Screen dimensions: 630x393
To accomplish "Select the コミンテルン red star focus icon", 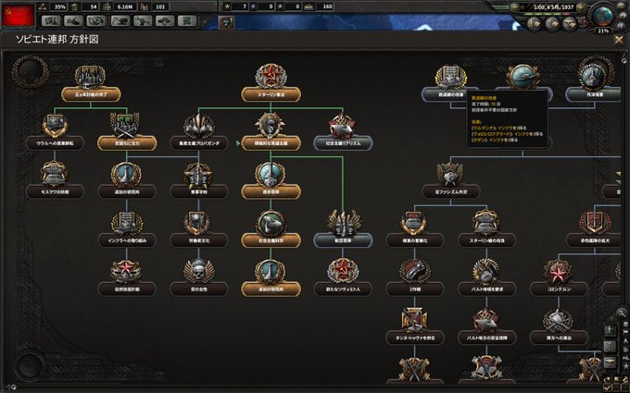I will 559,272.
